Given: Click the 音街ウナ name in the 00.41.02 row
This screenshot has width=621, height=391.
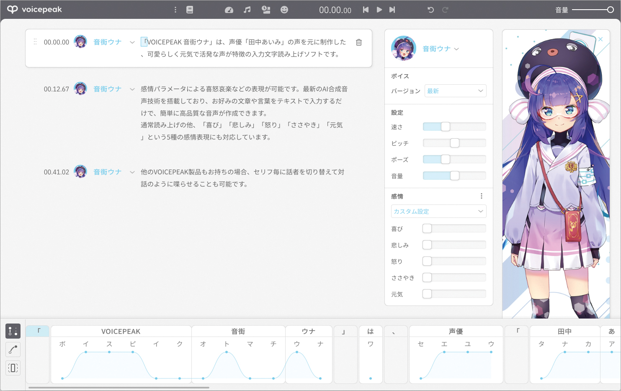Looking at the screenshot, I should [x=108, y=172].
